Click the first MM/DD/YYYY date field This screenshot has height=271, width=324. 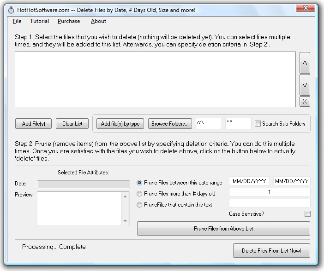point(249,181)
